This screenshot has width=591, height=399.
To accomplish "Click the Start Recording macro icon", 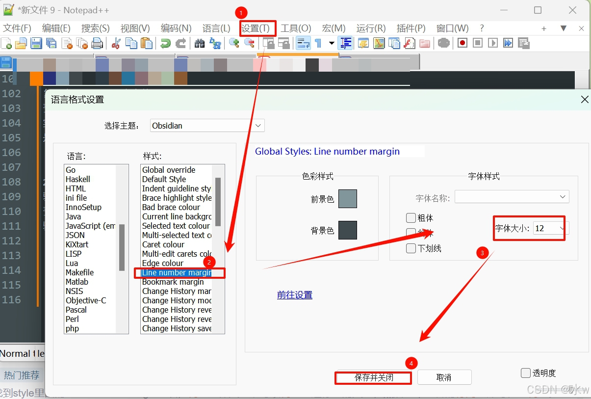I will [463, 43].
